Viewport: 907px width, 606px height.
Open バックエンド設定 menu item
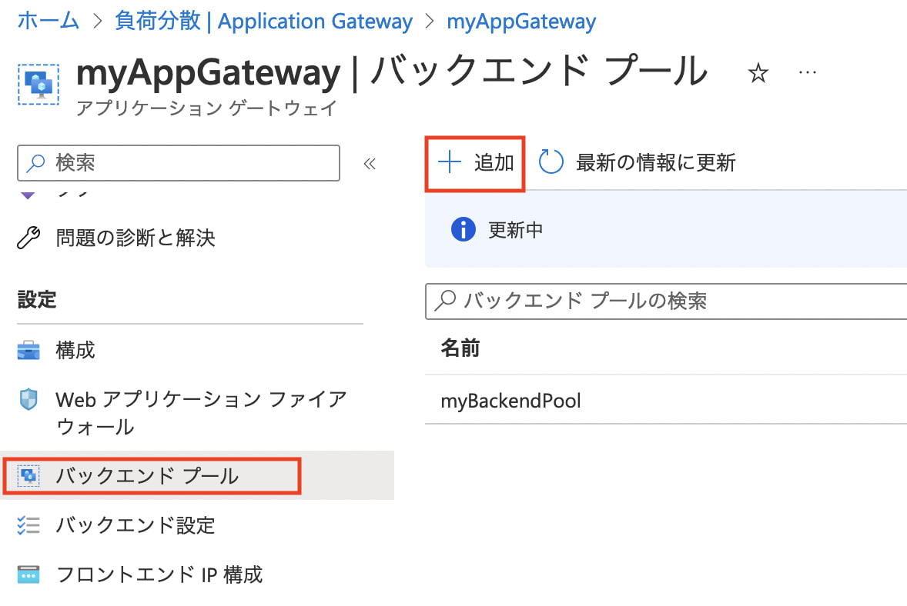pyautogui.click(x=136, y=525)
